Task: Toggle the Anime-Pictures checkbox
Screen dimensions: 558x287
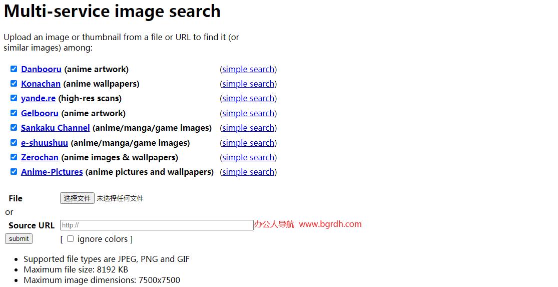Action: pyautogui.click(x=14, y=172)
